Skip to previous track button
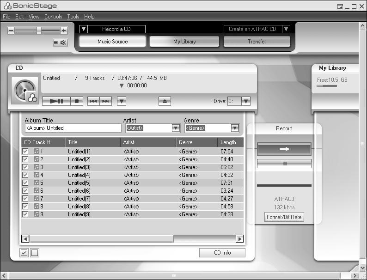 (x=93, y=101)
